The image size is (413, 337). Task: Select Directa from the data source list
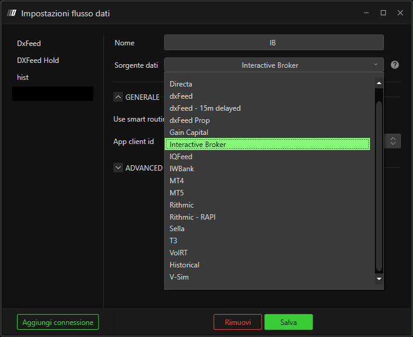click(267, 84)
